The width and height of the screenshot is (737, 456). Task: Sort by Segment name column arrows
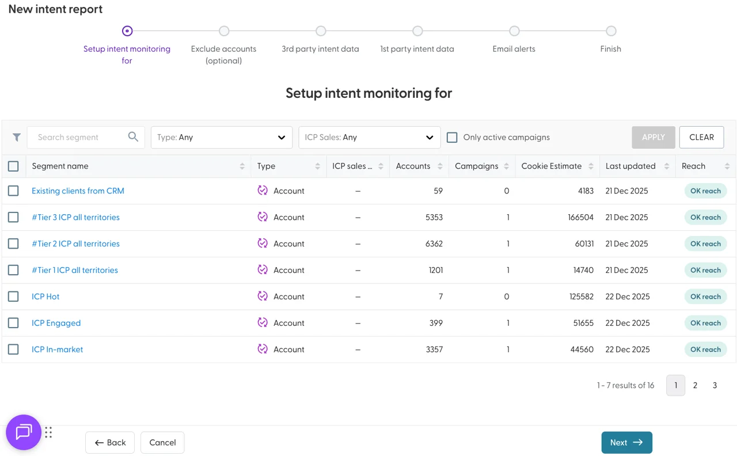[x=242, y=166]
